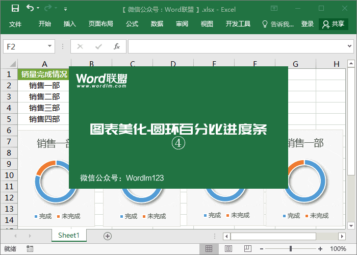The width and height of the screenshot is (357, 255).
Task: Open the 公式 ribbon tab
Action: pos(132,24)
